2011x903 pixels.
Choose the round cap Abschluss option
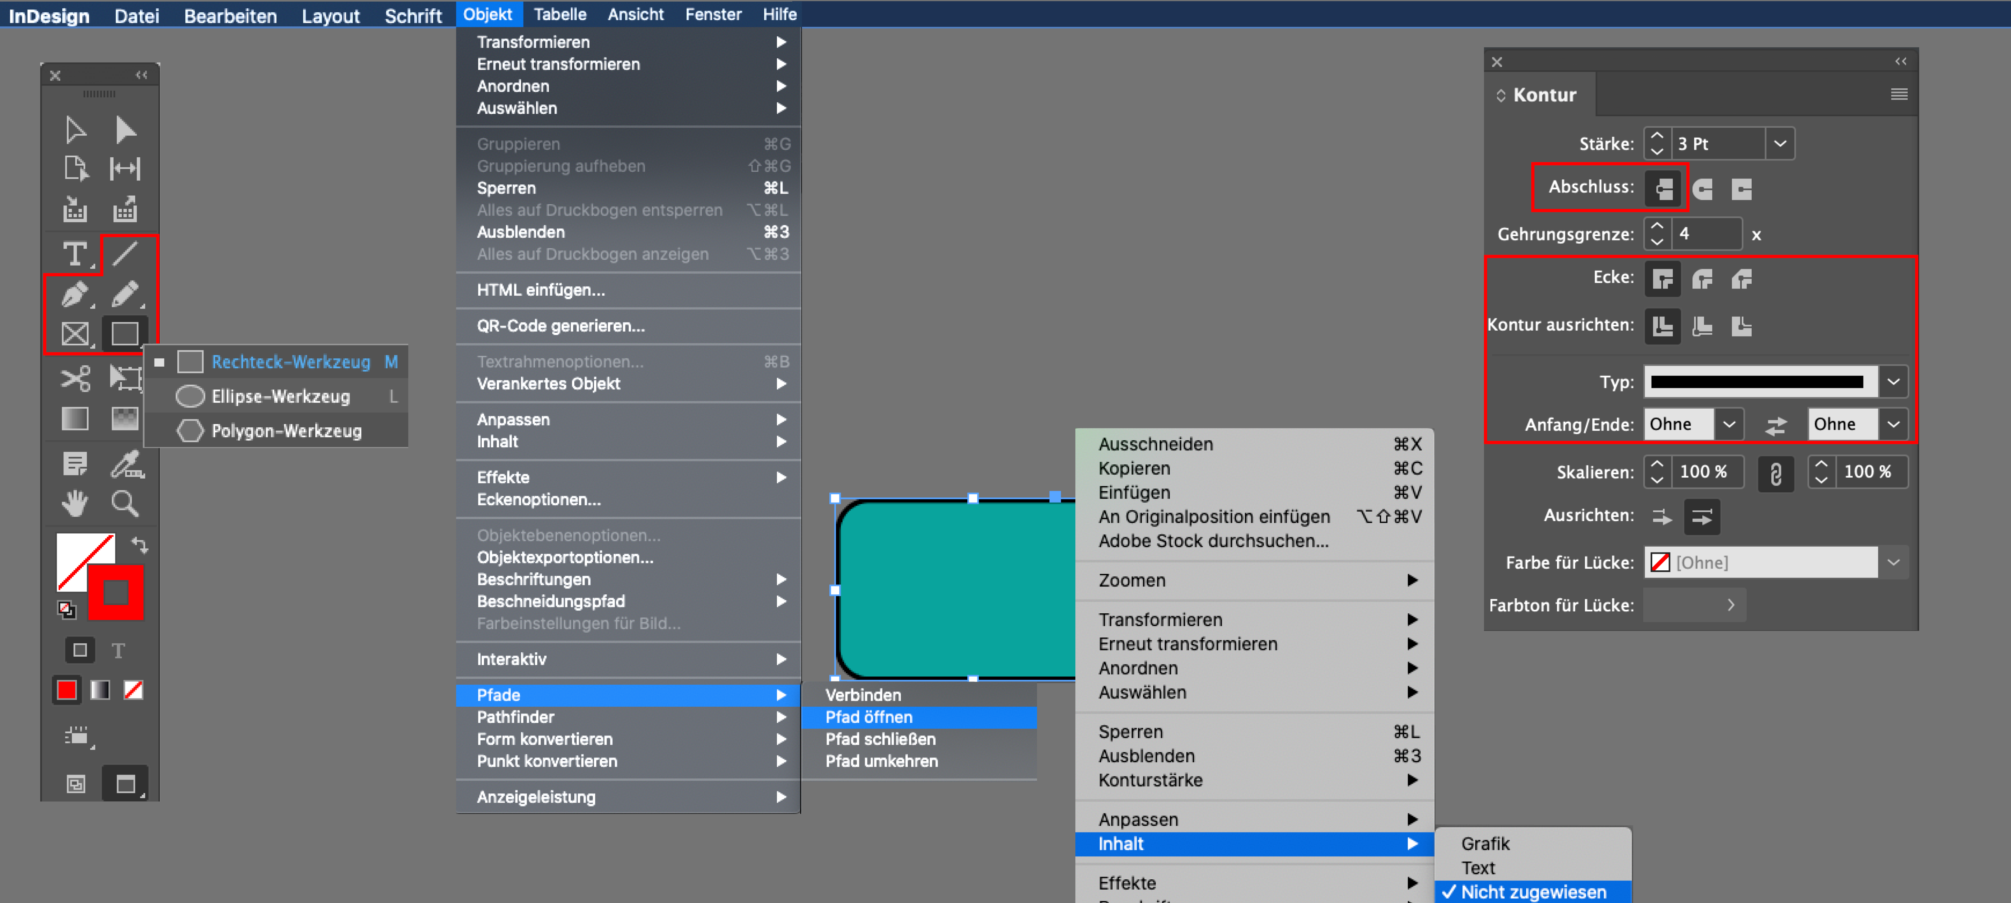tap(1703, 189)
